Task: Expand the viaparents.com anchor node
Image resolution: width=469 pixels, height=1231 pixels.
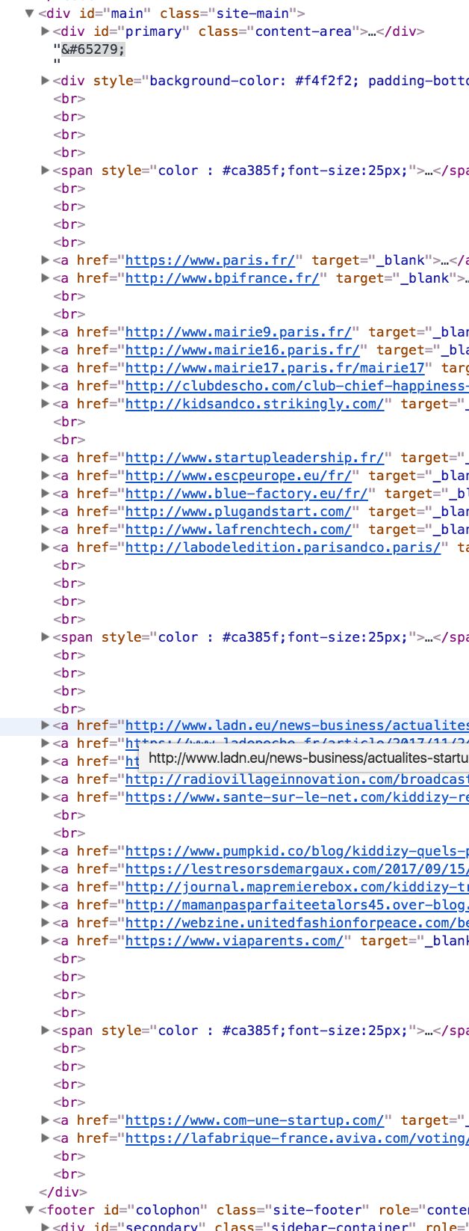Action: point(45,941)
